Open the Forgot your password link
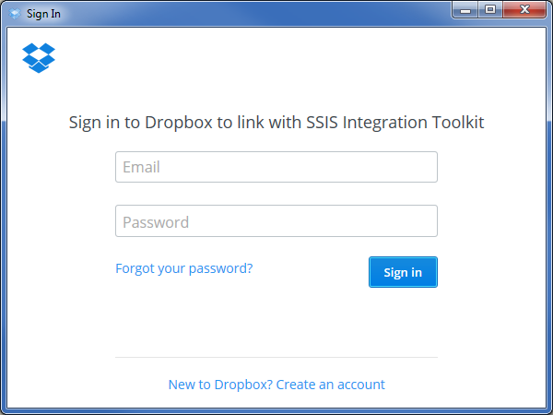The width and height of the screenshot is (553, 415). pyautogui.click(x=184, y=268)
